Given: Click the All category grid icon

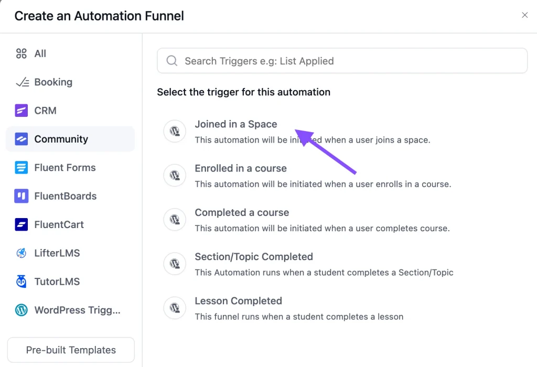Looking at the screenshot, I should (x=21, y=53).
